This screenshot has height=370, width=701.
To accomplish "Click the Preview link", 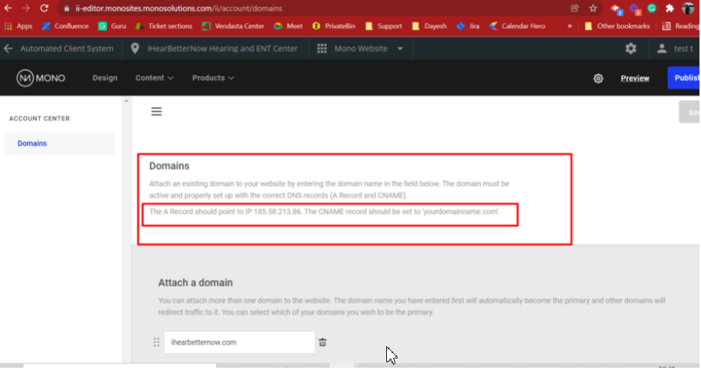I will point(634,78).
